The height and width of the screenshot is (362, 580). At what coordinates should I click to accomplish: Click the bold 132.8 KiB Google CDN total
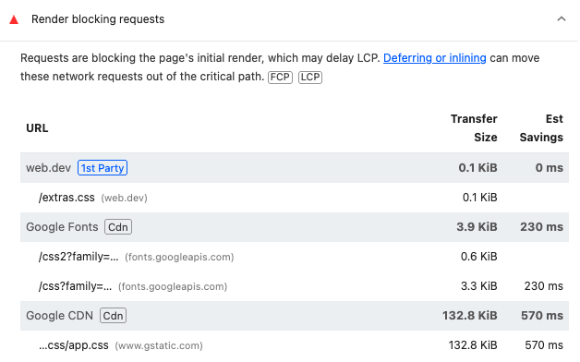470,316
